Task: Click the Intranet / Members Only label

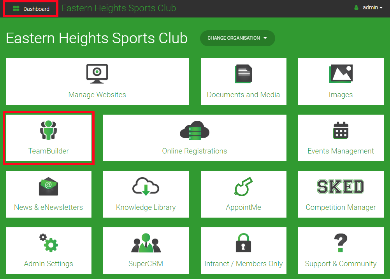Action: [x=243, y=263]
